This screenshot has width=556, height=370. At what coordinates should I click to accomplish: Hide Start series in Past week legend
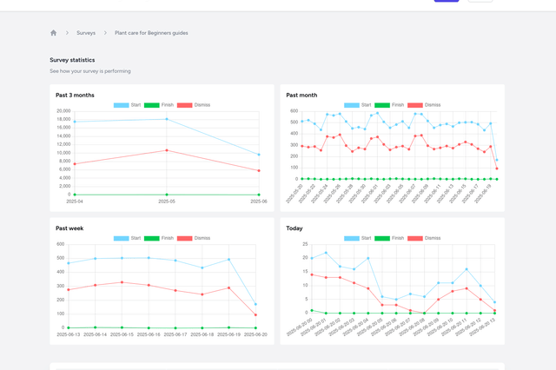tap(127, 238)
